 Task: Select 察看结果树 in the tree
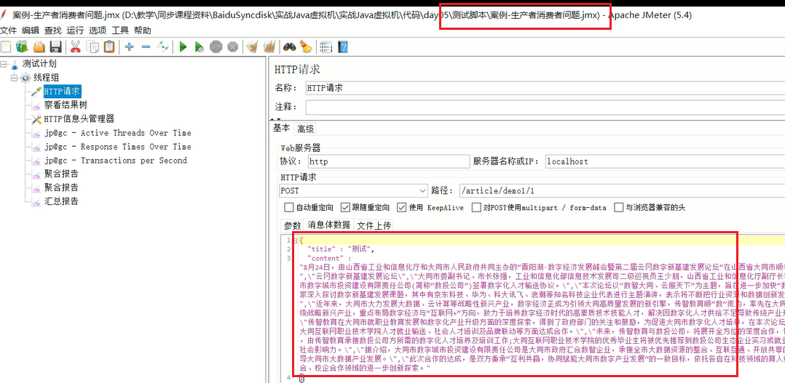pos(65,105)
